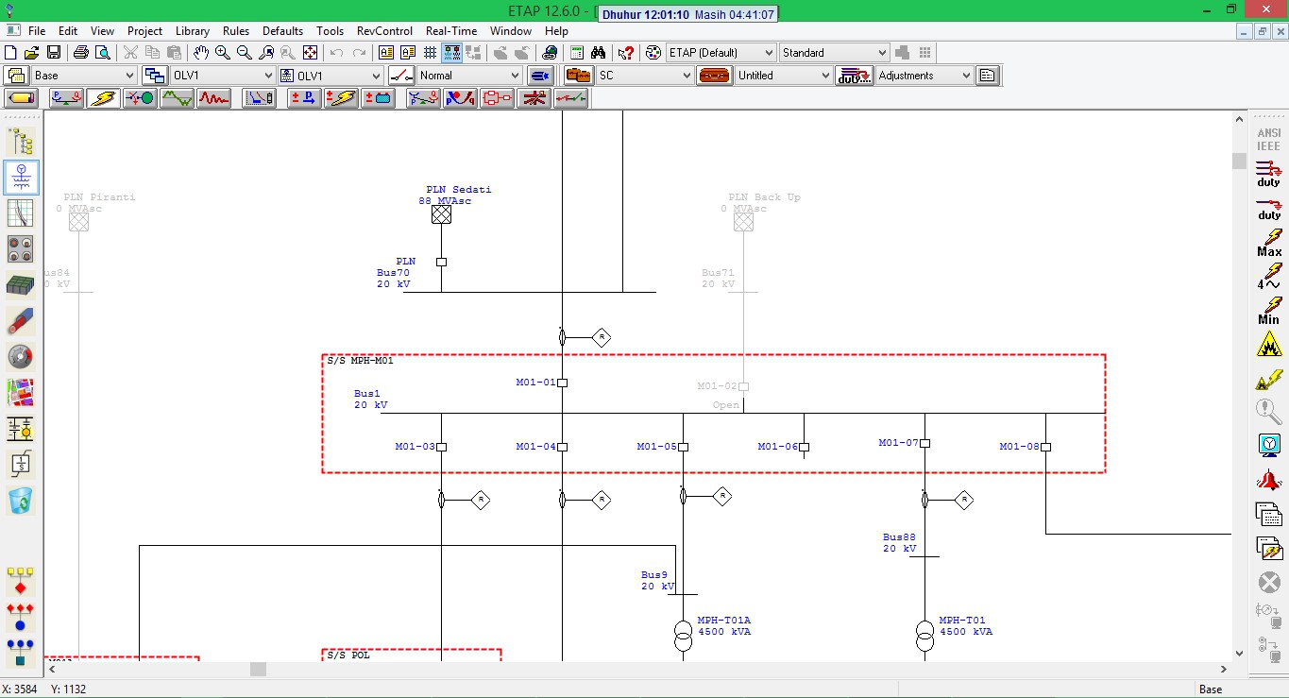This screenshot has height=698, width=1289.
Task: Click the S/S MPH-M01 substation label
Action: 360,361
